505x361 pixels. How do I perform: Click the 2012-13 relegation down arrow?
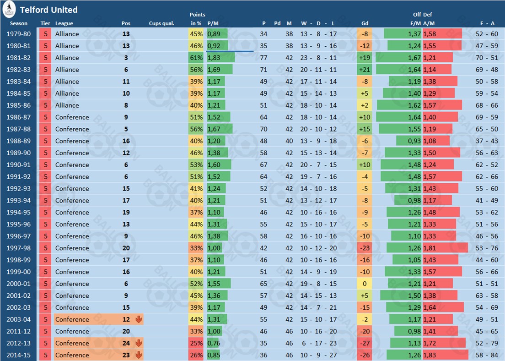tap(138, 343)
